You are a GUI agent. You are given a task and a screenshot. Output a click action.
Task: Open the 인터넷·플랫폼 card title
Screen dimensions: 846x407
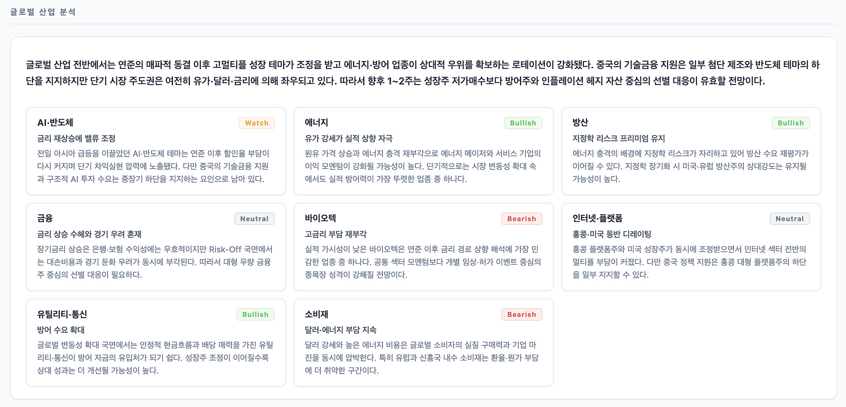pyautogui.click(x=597, y=218)
